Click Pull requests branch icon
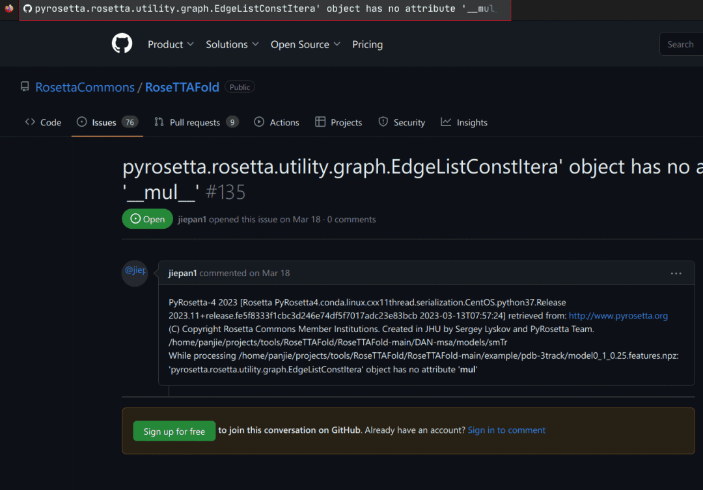703x490 pixels. [x=159, y=122]
